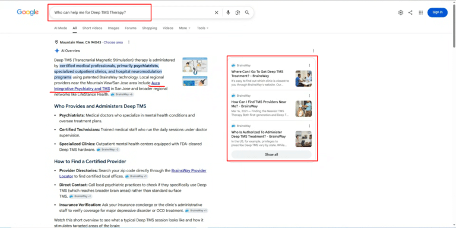The width and height of the screenshot is (456, 228).
Task: Click thumbnail on 'Who Is Authorized' card
Action: 303,139
